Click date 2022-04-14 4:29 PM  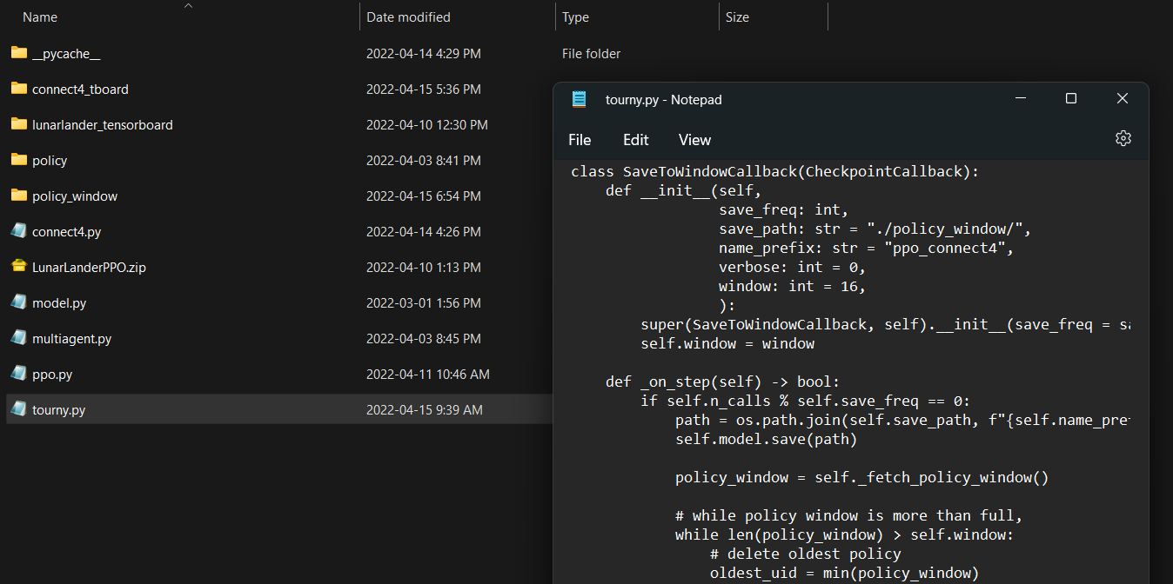click(x=423, y=54)
